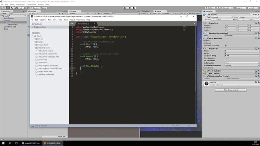
Task: Click the game object cube icon in Inspector
Action: pos(205,15)
